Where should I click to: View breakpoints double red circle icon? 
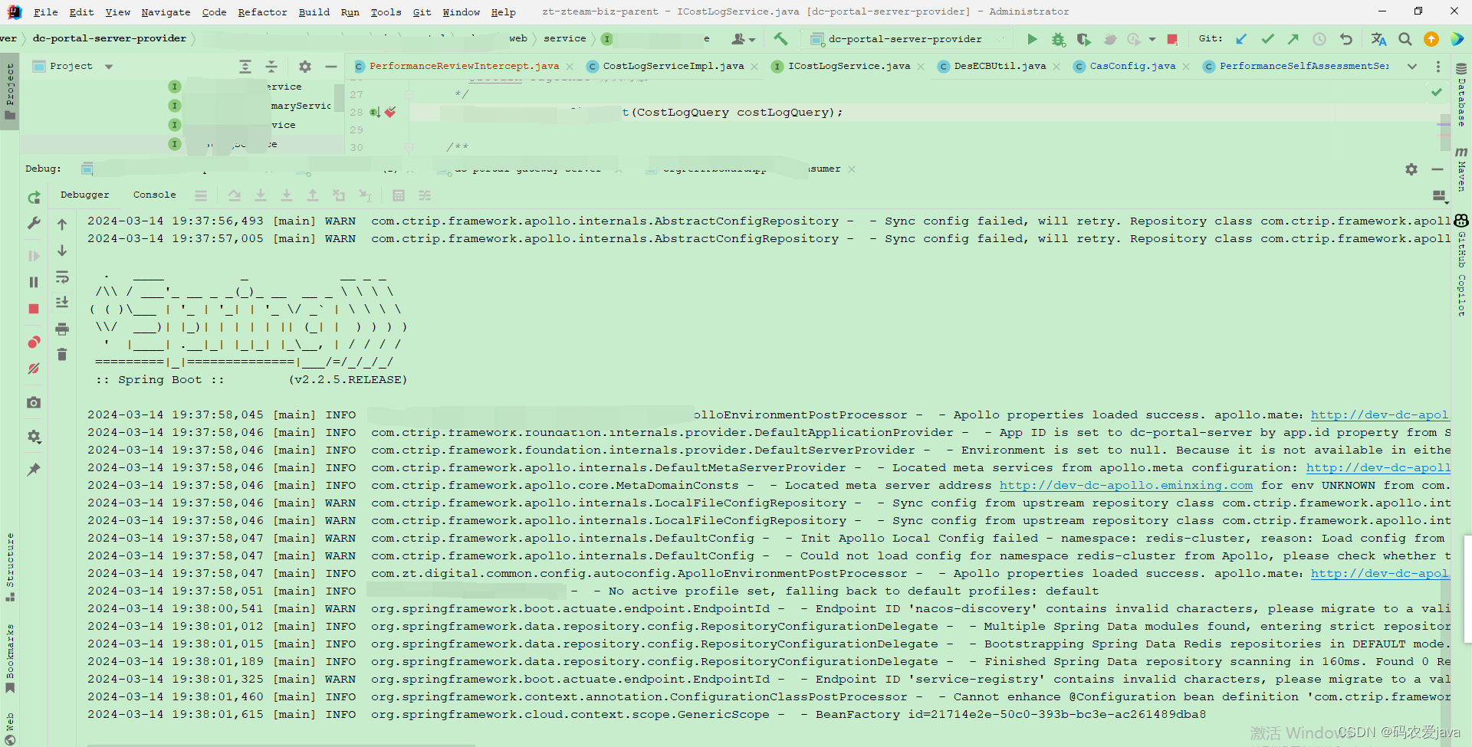coord(34,342)
